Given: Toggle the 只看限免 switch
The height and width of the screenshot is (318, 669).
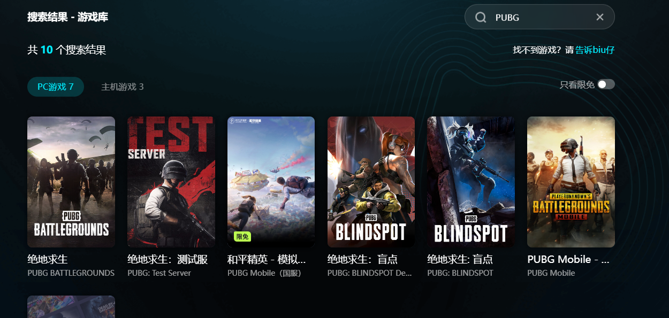Looking at the screenshot, I should (606, 84).
